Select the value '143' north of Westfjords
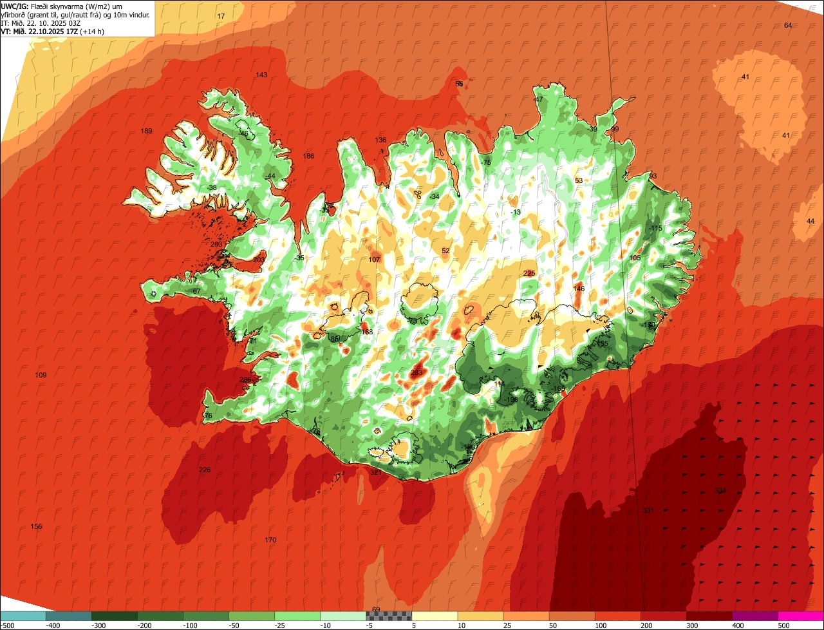 pos(261,75)
